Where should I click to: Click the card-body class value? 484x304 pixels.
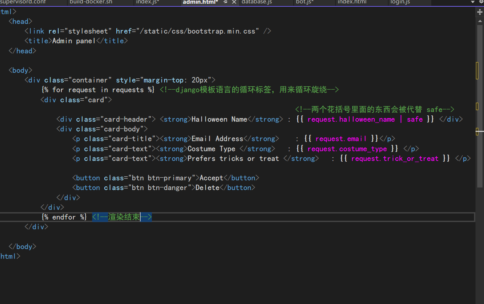[122, 129]
